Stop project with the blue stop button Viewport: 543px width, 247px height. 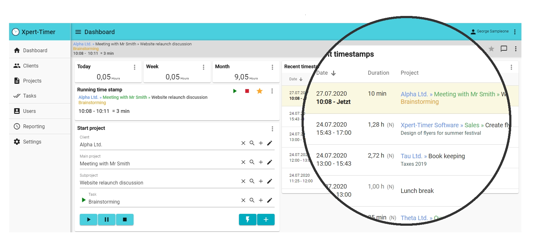[125, 219]
